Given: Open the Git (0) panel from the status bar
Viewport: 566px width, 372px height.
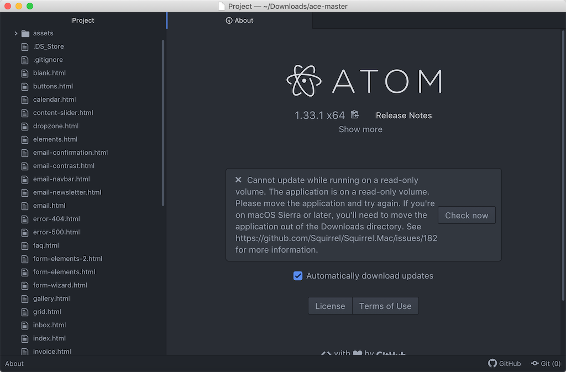Looking at the screenshot, I should (545, 363).
